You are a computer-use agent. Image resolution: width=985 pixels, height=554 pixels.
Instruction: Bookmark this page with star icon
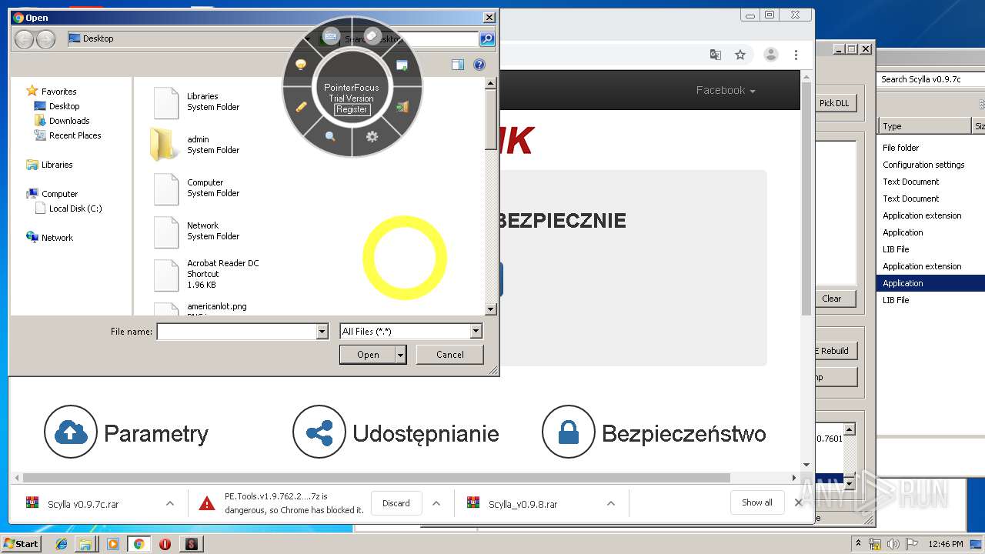(x=740, y=55)
